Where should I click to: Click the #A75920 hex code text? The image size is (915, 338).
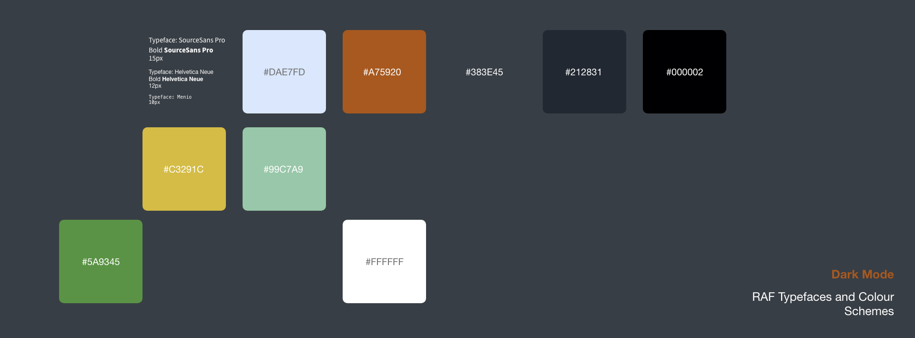coord(382,72)
